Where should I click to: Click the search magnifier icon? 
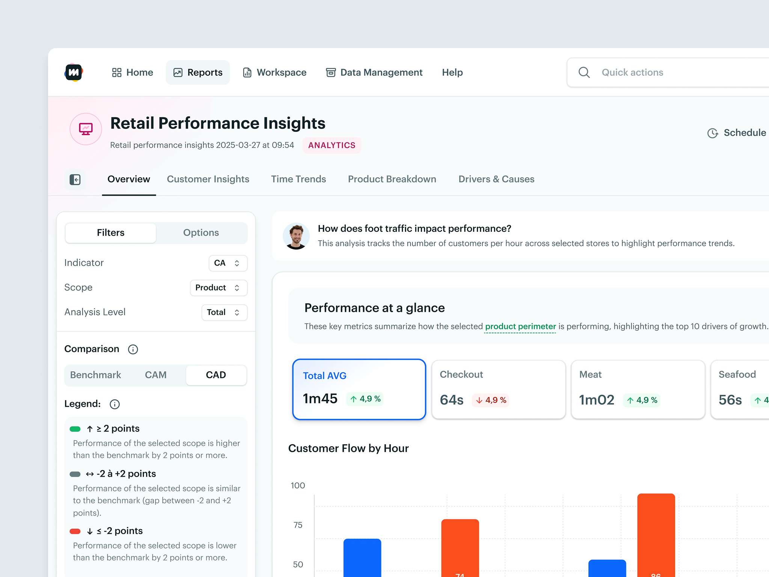pos(584,72)
